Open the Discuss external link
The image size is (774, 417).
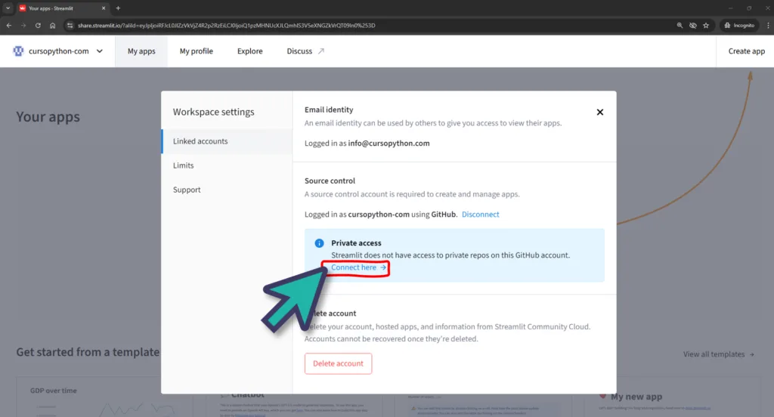305,51
